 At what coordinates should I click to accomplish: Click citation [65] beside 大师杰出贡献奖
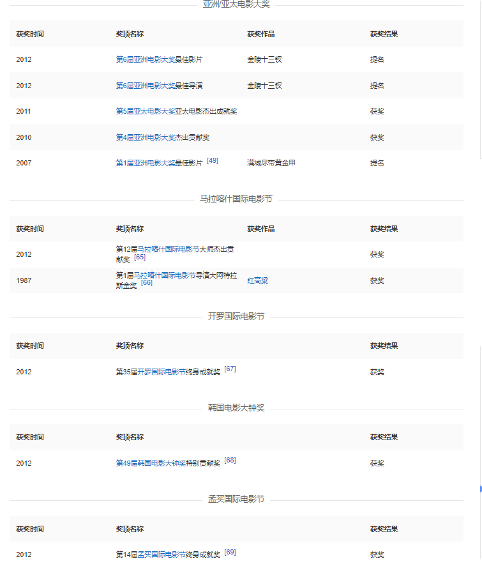(140, 257)
